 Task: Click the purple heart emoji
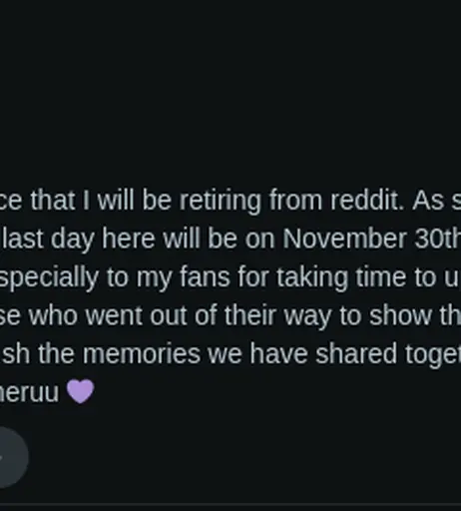click(x=80, y=391)
